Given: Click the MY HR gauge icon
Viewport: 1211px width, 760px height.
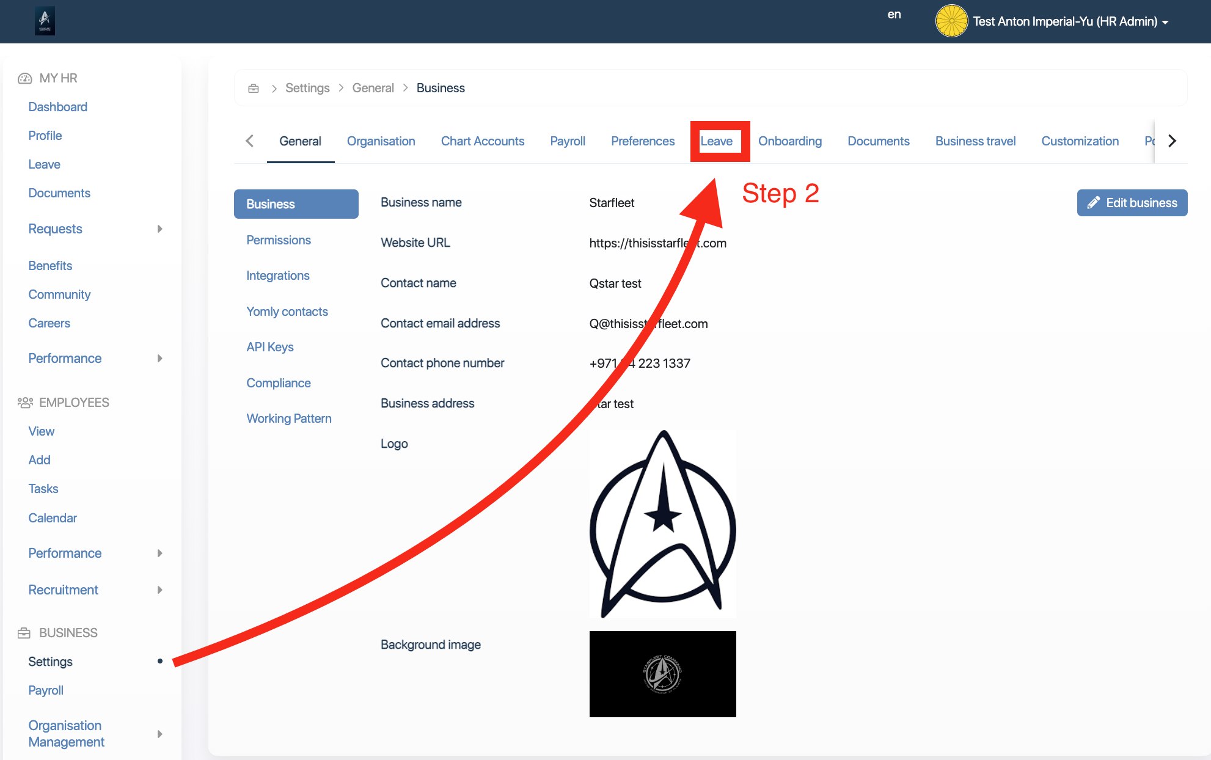Looking at the screenshot, I should (24, 78).
